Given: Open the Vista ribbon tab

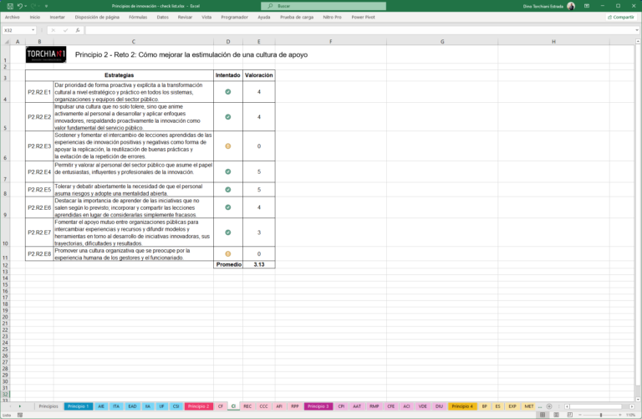Looking at the screenshot, I should 206,18.
